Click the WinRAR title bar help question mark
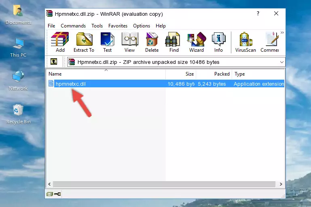 [x=258, y=13]
